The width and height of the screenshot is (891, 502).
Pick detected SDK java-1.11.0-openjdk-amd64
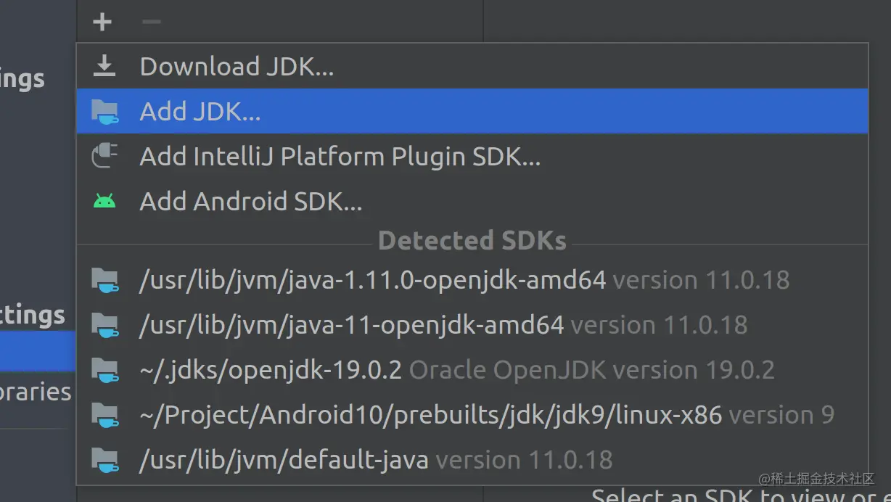(472, 280)
